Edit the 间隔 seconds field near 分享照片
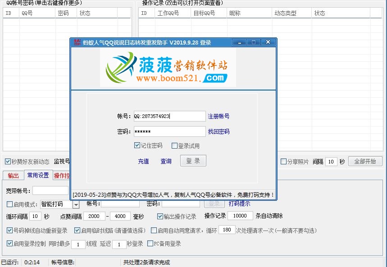This screenshot has height=267, width=387. point(331,162)
